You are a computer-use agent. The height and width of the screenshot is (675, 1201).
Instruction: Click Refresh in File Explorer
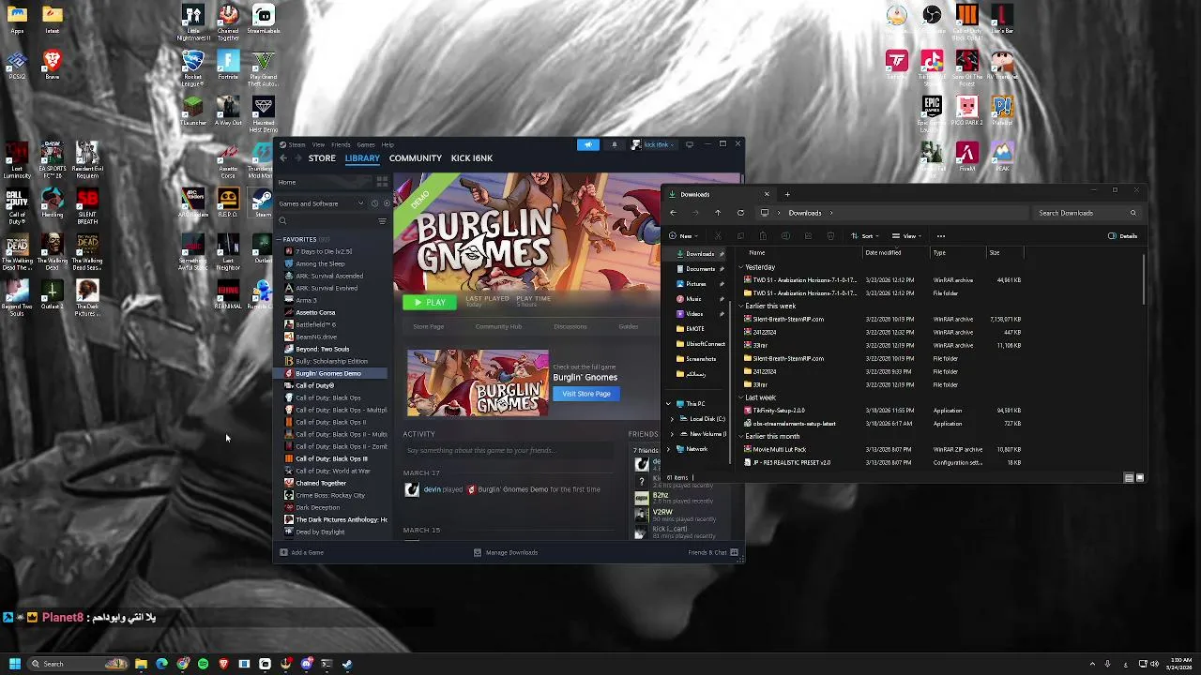click(740, 213)
